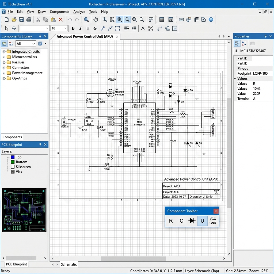Click the diode button in Component Toolbar

(192, 221)
